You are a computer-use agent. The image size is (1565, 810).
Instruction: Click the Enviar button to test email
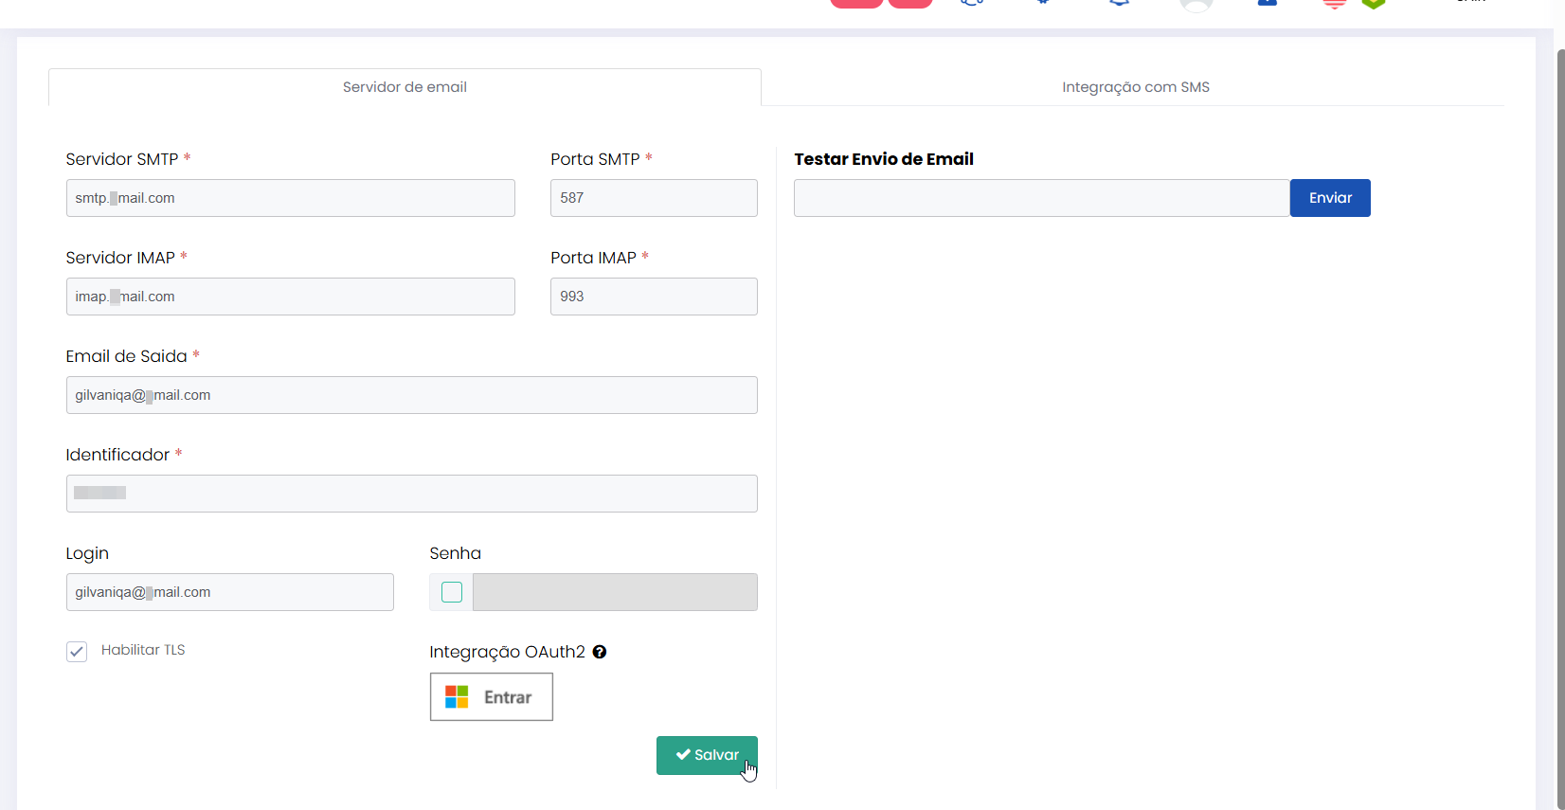(1329, 198)
